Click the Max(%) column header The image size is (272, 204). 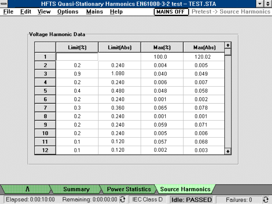click(162, 48)
